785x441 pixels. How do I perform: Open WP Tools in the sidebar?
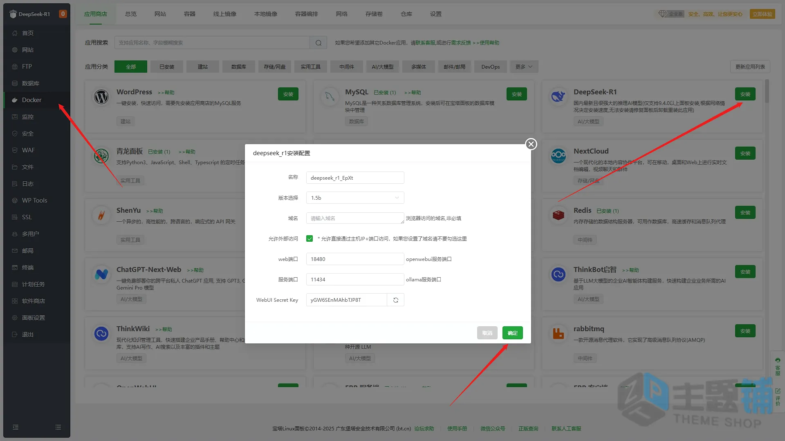tap(37, 200)
